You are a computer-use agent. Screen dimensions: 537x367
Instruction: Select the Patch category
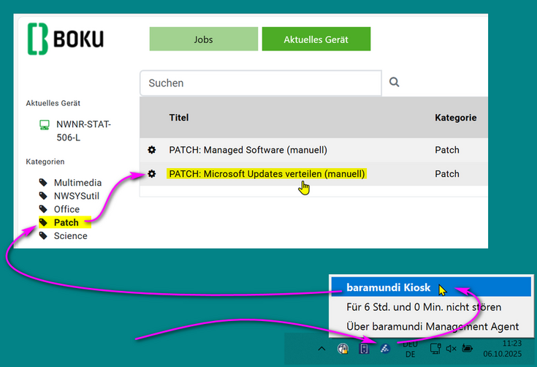[66, 222]
